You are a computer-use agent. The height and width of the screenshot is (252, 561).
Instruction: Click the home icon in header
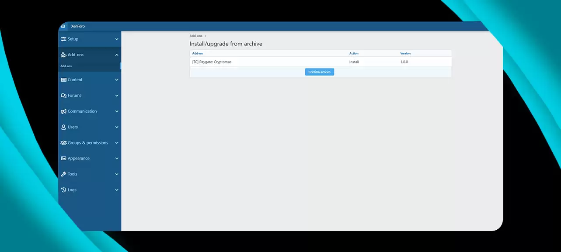pos(63,26)
